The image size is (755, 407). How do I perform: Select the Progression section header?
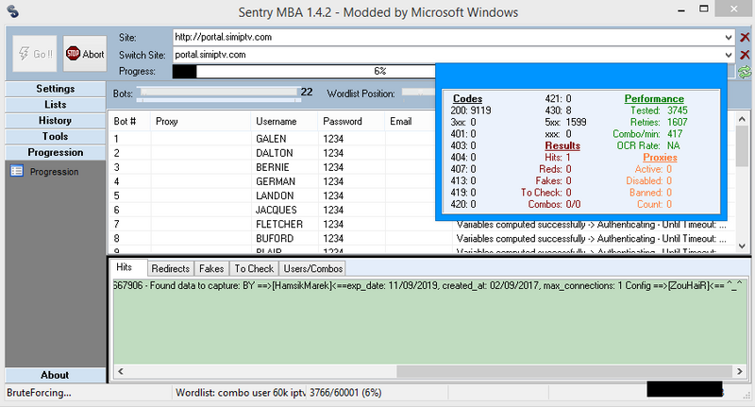pos(56,152)
